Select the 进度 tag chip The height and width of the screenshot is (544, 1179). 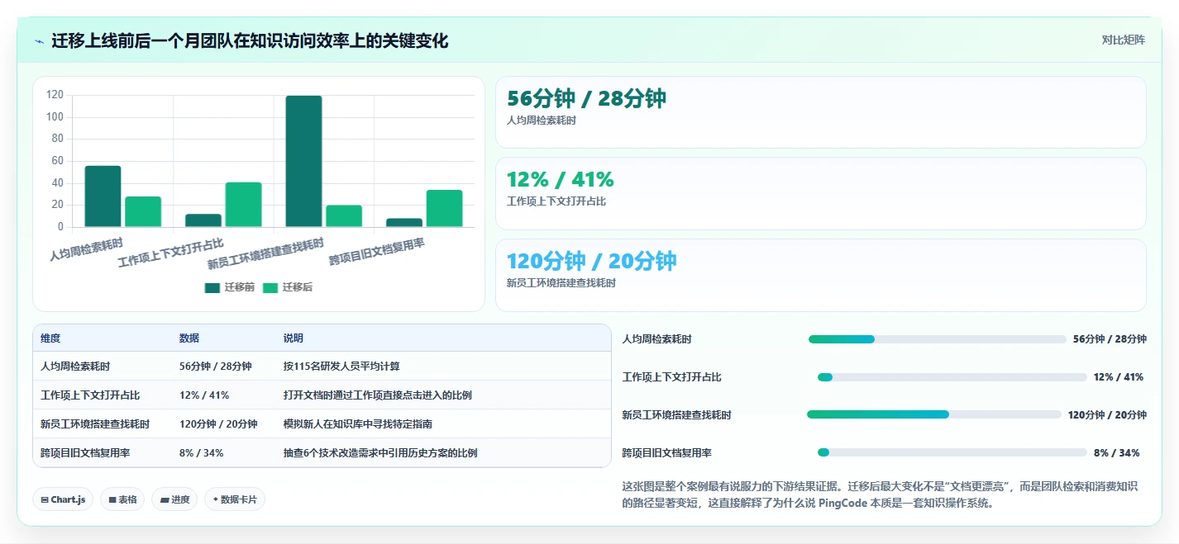click(x=174, y=499)
